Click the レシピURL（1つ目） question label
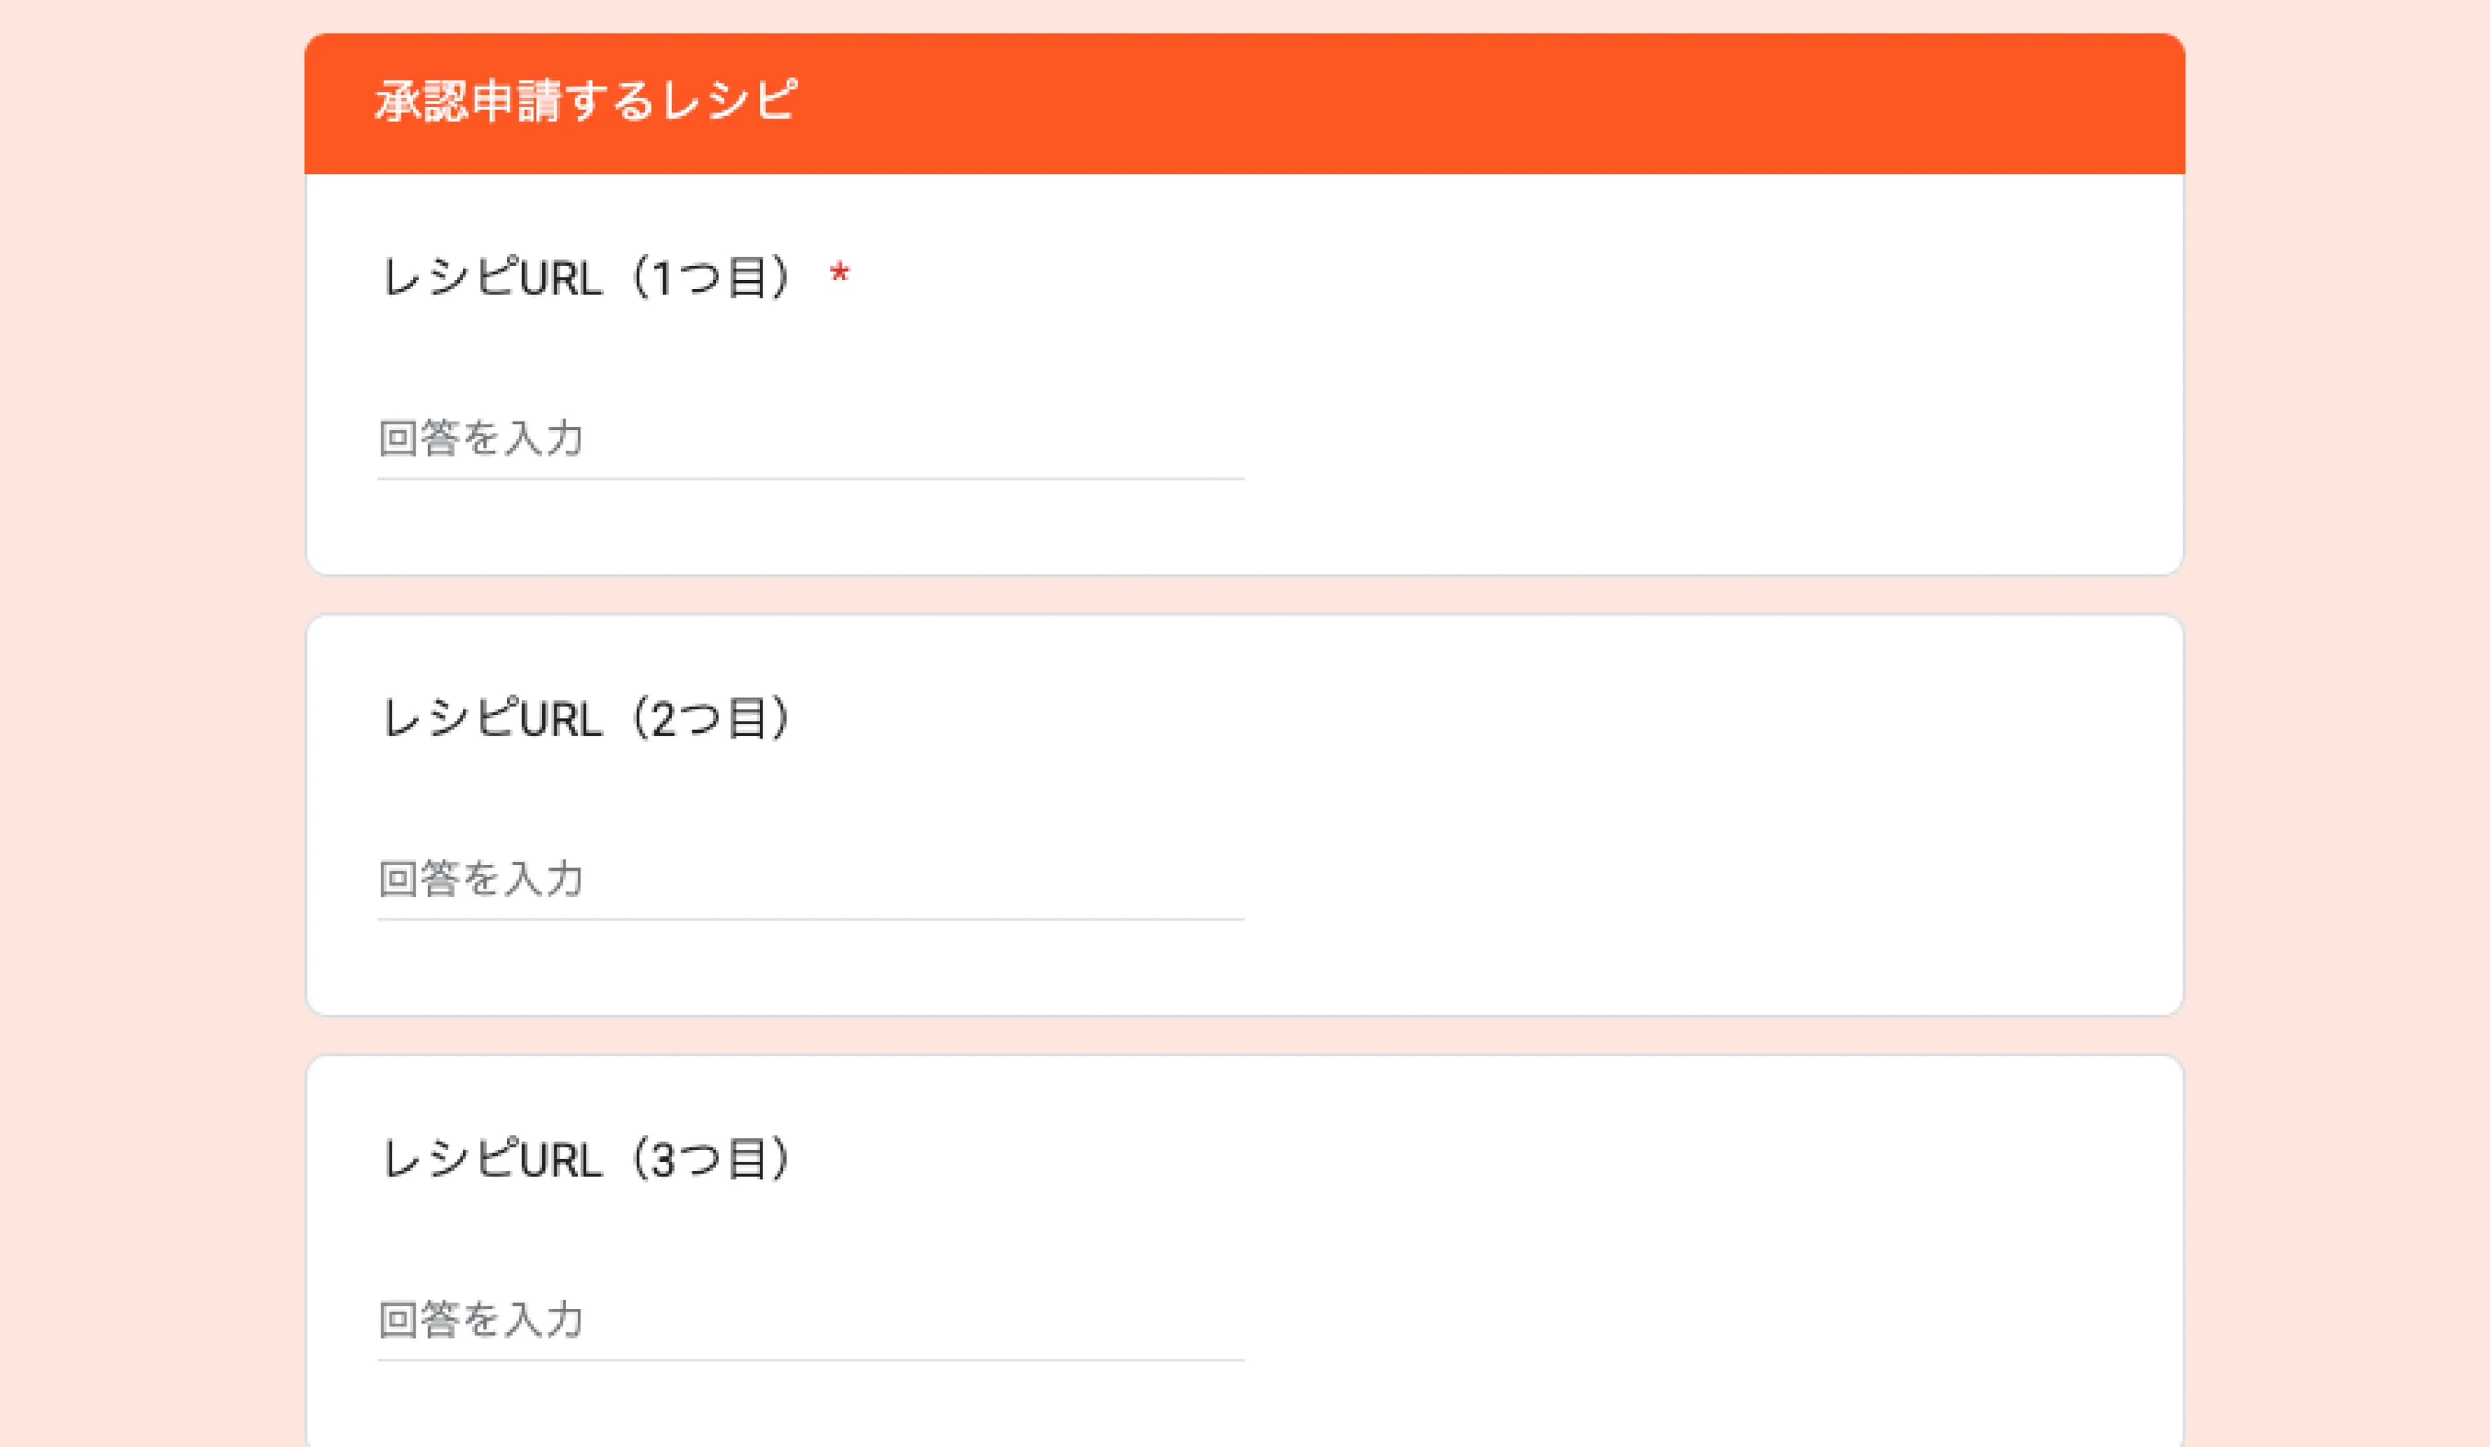This screenshot has height=1447, width=2490. point(587,277)
